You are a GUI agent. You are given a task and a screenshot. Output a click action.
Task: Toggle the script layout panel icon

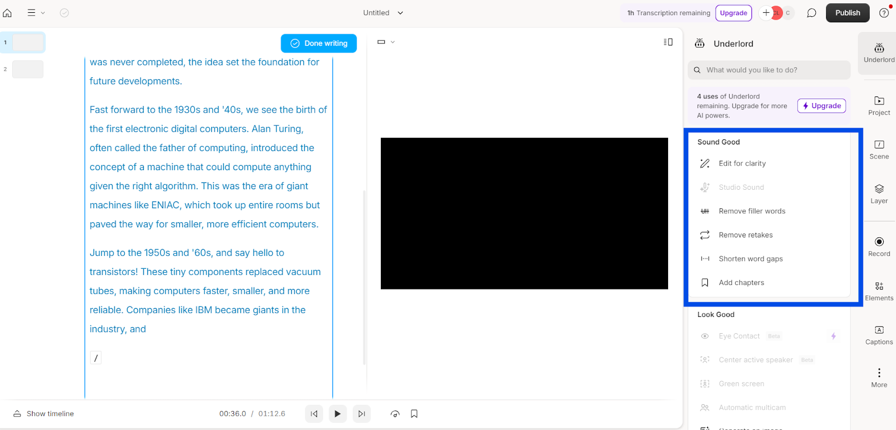tap(668, 42)
